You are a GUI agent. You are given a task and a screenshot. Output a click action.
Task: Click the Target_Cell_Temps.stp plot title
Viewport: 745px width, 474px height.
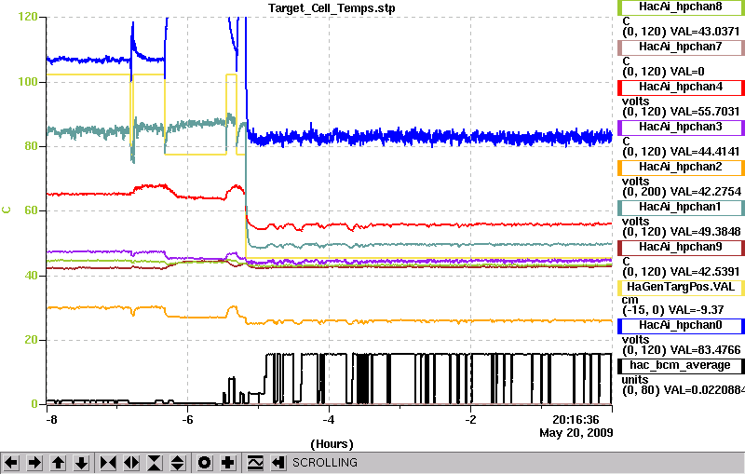[332, 8]
